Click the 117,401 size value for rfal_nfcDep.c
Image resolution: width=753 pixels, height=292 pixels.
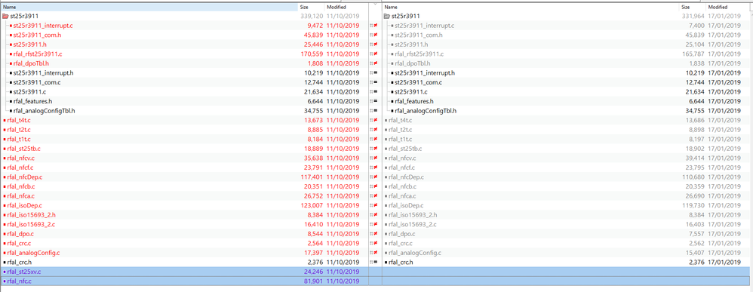[312, 177]
